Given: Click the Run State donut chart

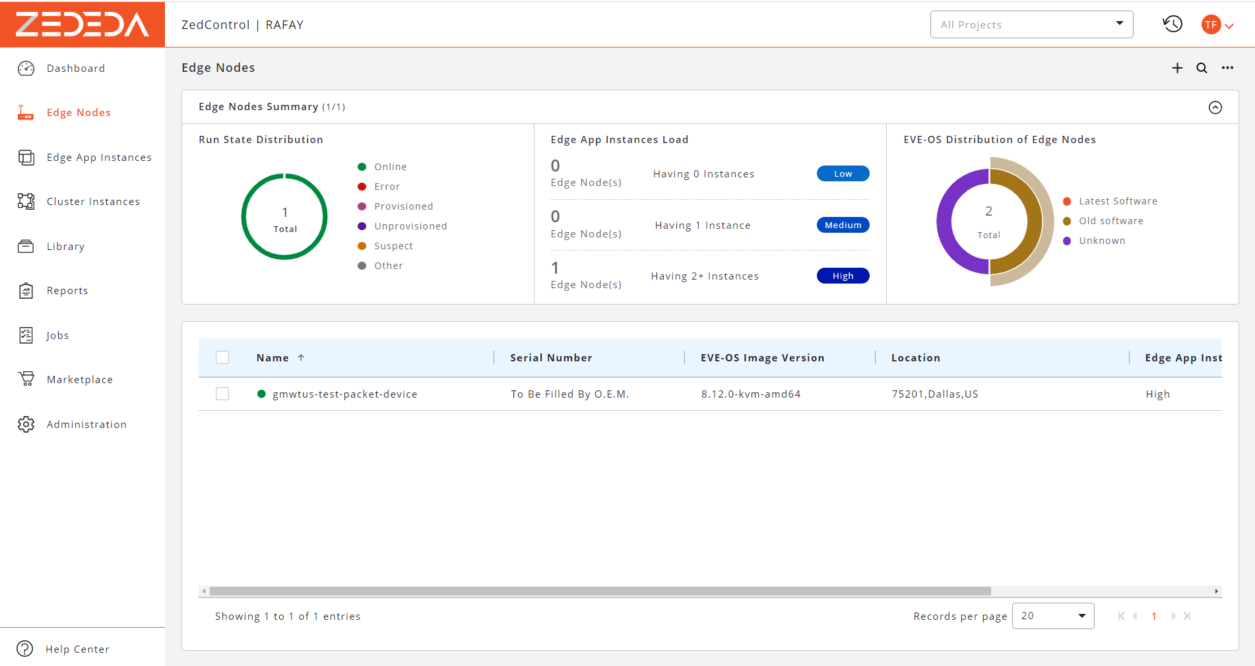Looking at the screenshot, I should coord(284,216).
